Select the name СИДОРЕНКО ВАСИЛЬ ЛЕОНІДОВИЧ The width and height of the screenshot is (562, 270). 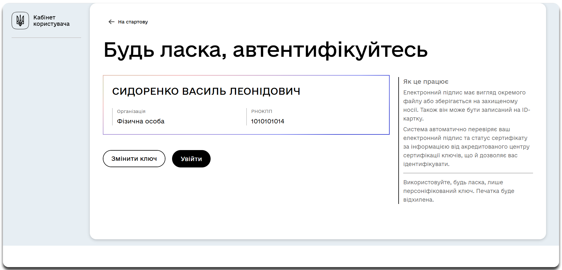(206, 91)
